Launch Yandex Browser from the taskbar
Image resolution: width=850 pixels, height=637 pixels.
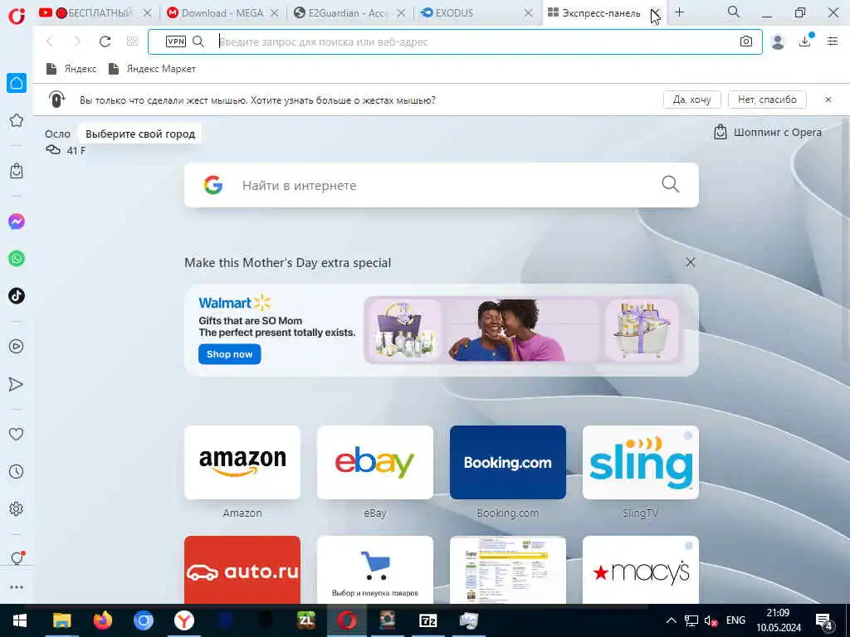pos(184,620)
